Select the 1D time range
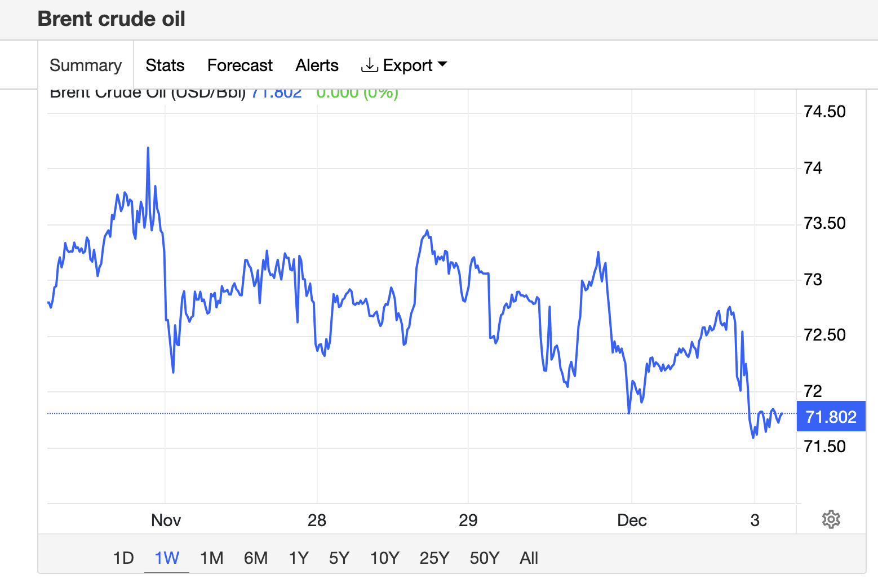Image resolution: width=878 pixels, height=583 pixels. 123,558
